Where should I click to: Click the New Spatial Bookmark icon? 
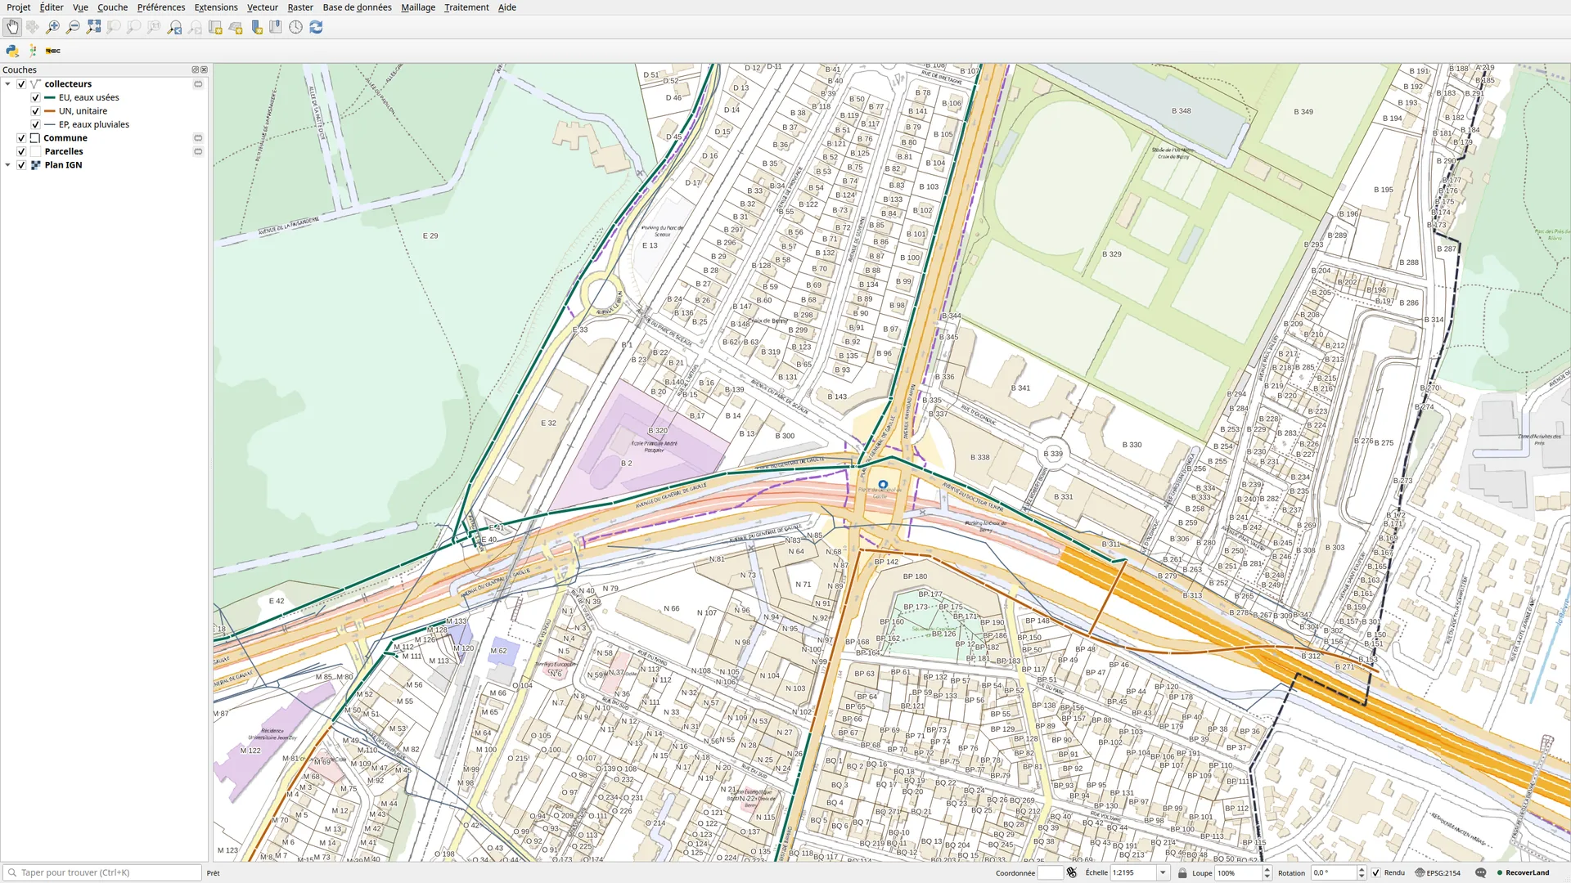[x=256, y=27]
